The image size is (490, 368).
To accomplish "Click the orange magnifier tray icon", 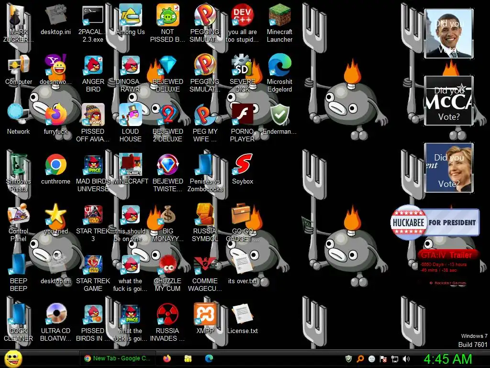I will [360, 359].
